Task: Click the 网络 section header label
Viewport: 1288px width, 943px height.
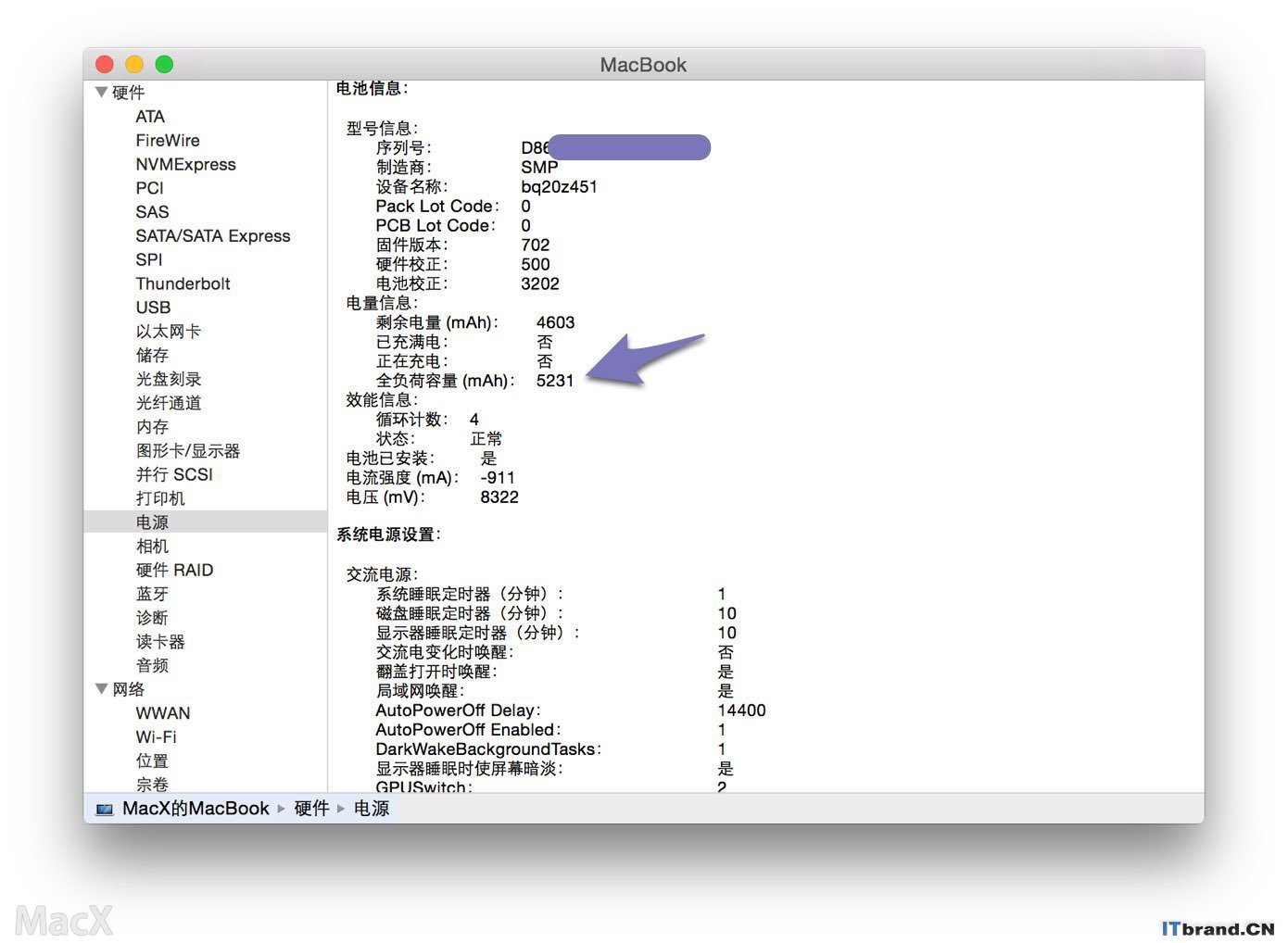Action: (128, 689)
